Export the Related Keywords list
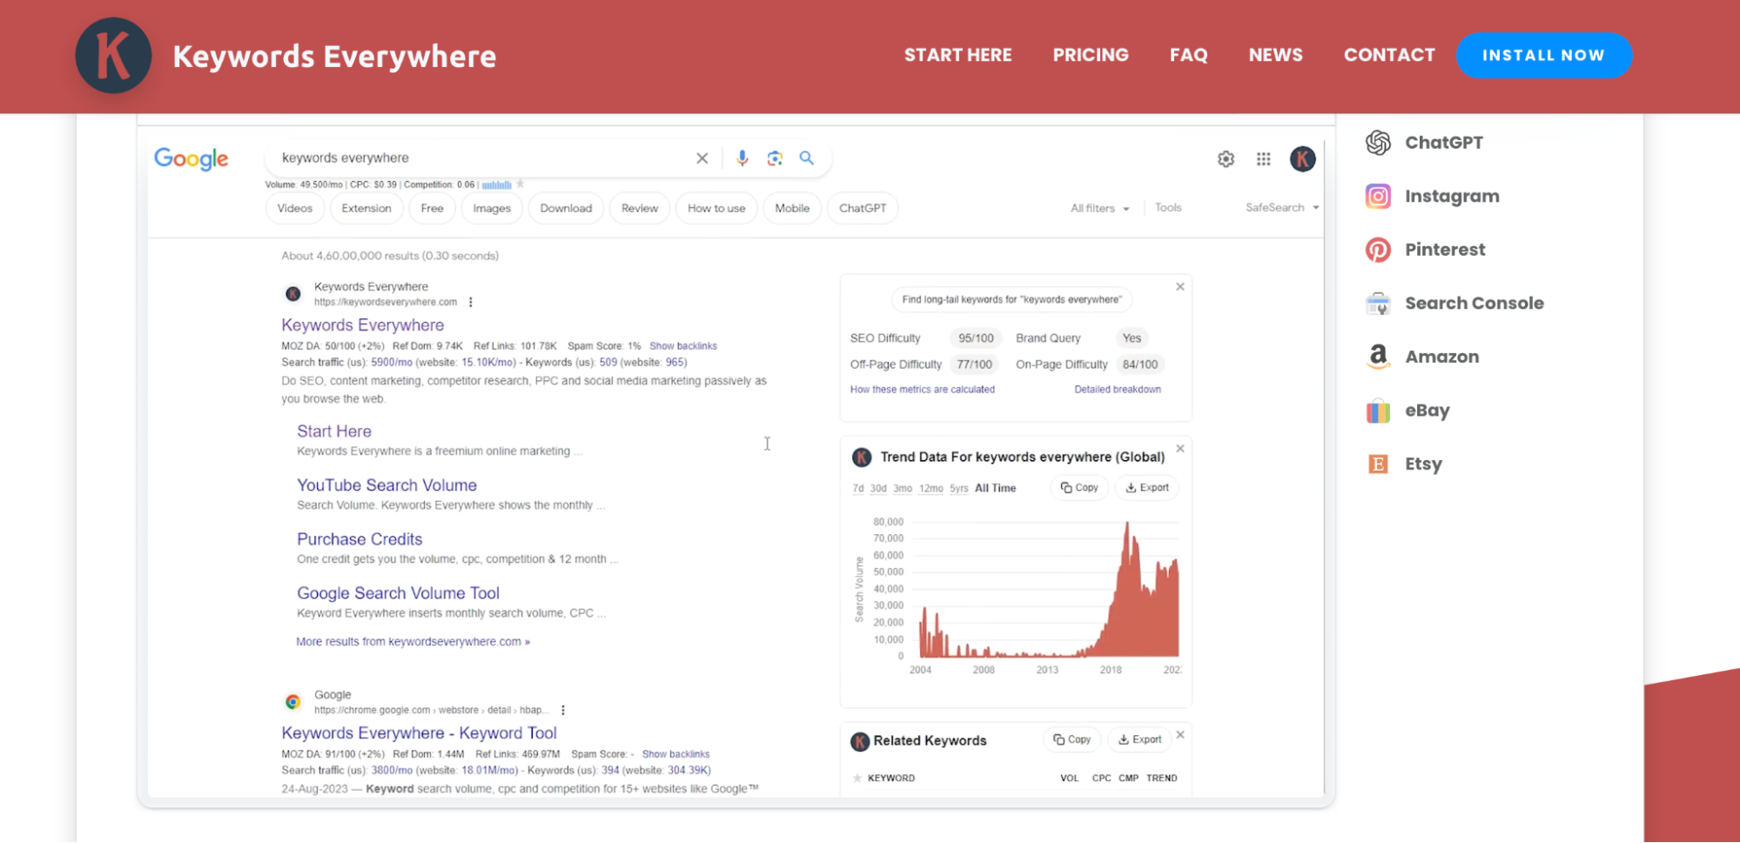Viewport: 1740px width, 843px height. coord(1139,740)
